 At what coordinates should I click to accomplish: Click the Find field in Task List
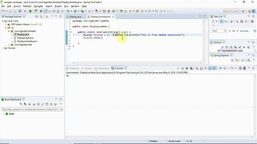[218, 31]
